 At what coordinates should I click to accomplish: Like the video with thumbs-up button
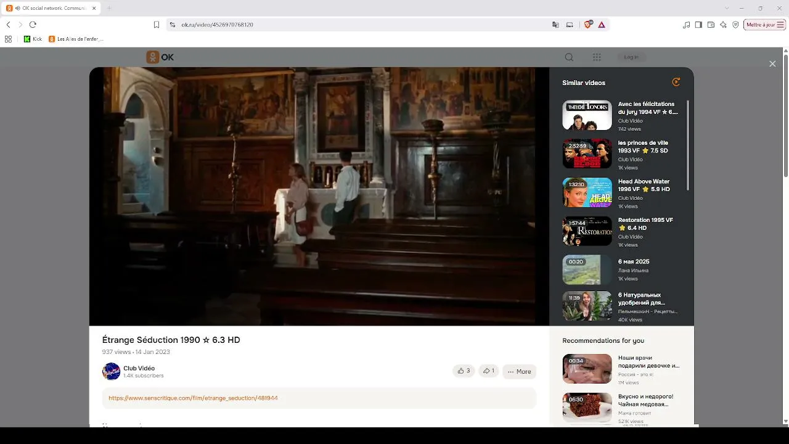[464, 371]
